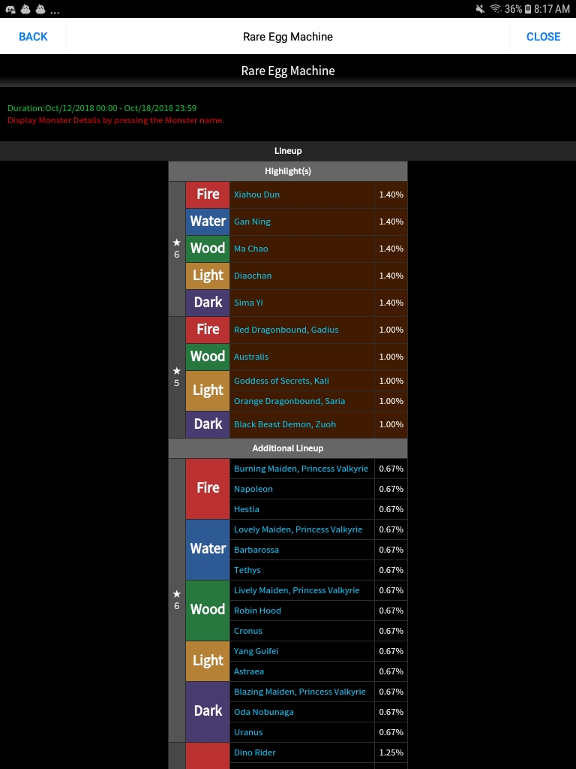Image resolution: width=576 pixels, height=769 pixels.
Task: Click the Lineup heading bar
Action: click(x=288, y=151)
